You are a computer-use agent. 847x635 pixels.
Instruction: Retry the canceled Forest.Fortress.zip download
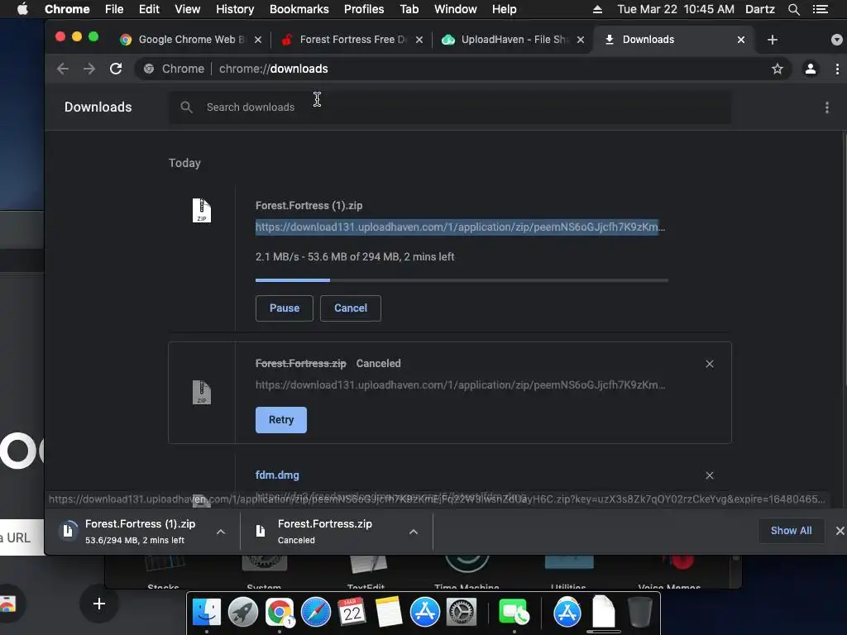[x=281, y=420]
